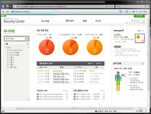Image resolution: width=151 pixels, height=114 pixels.
Task: Click the gear icon in group panel header
Action: [x=28, y=44]
